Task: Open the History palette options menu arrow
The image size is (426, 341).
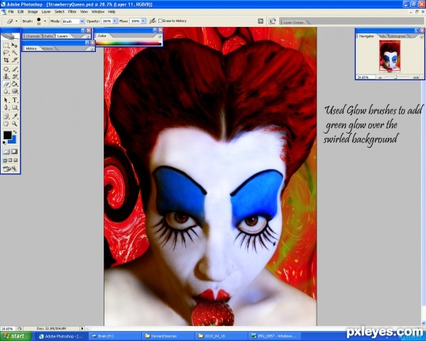Action: coord(92,49)
